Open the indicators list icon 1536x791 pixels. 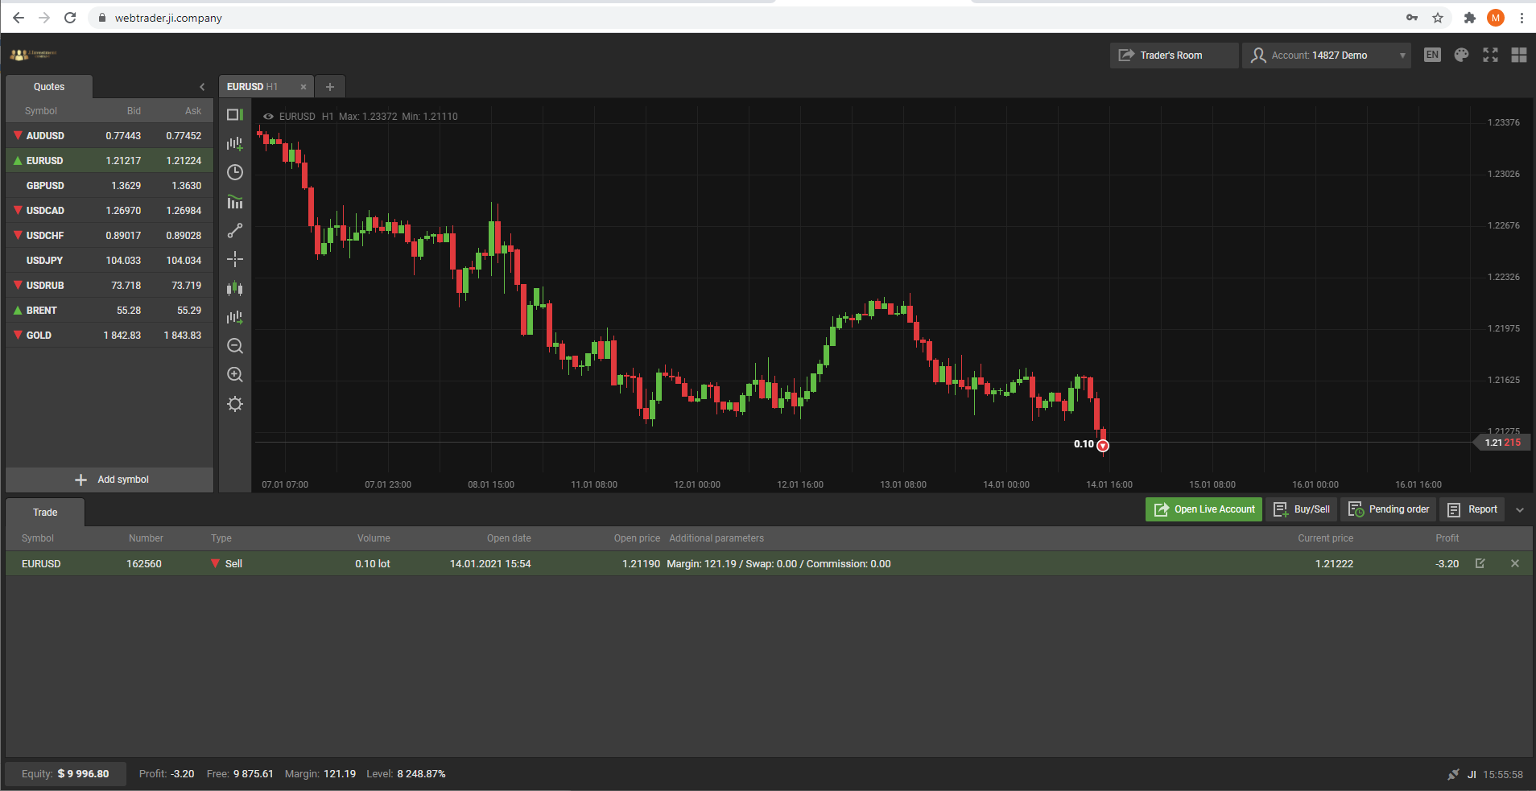tap(235, 202)
